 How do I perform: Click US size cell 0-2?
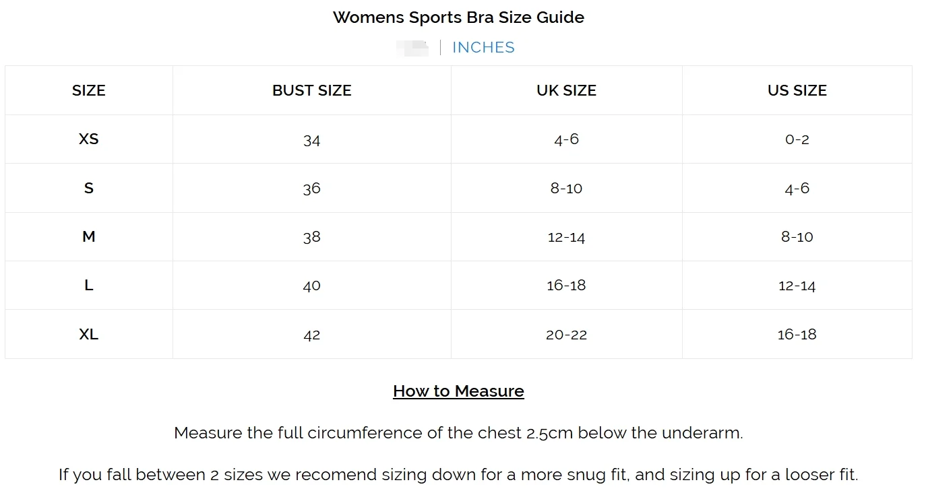(797, 139)
